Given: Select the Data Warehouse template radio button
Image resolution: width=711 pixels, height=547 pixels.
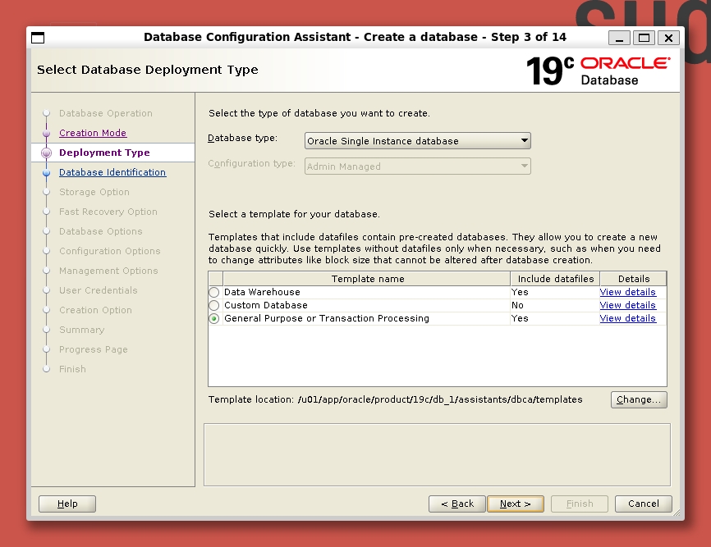Looking at the screenshot, I should 214,293.
